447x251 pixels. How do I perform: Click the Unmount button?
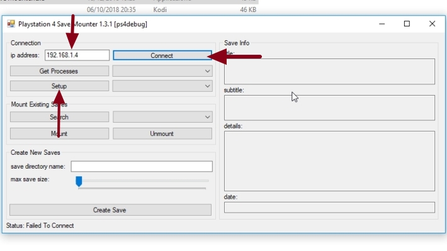coord(162,133)
